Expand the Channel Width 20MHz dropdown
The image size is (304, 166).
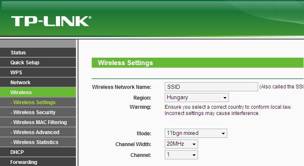pyautogui.click(x=181, y=144)
